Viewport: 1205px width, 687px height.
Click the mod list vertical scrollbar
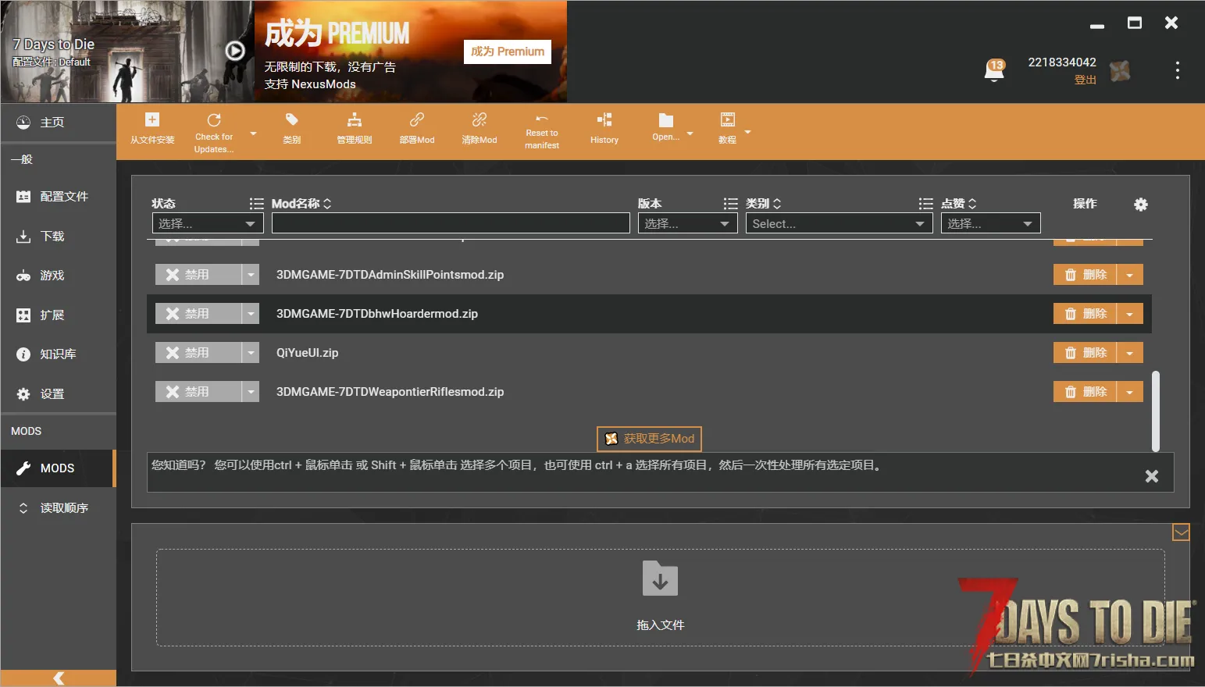point(1156,411)
